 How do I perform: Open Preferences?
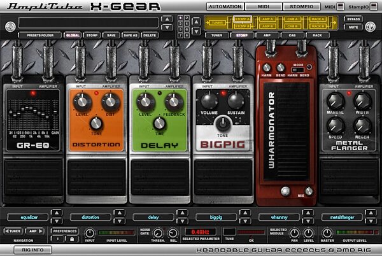(x=64, y=231)
